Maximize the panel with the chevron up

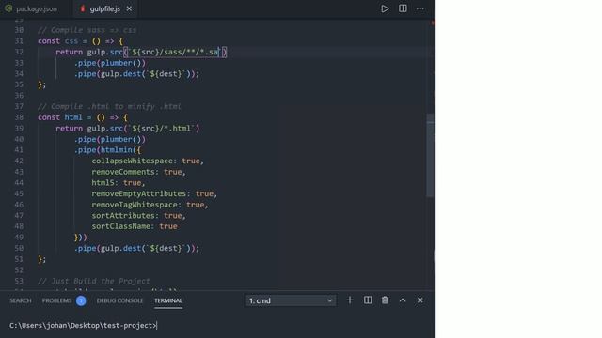point(403,300)
